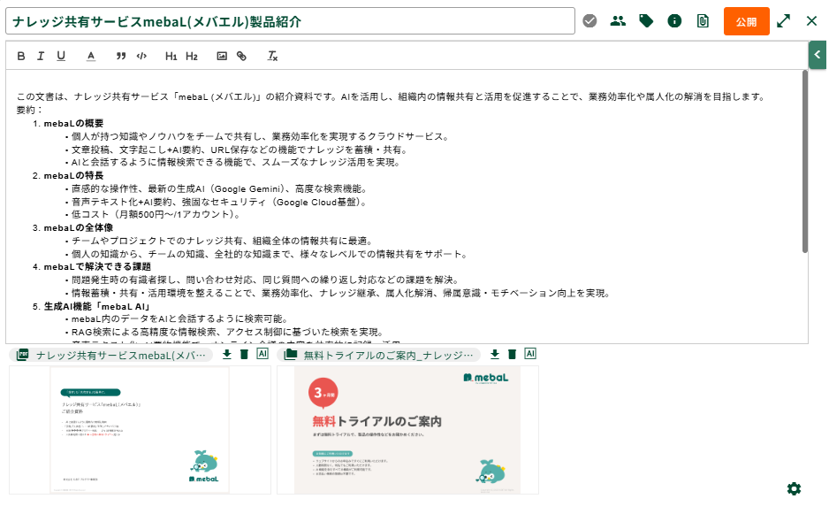Viewport: 829px width, 514px height.
Task: Close the editor with the X
Action: click(x=811, y=21)
